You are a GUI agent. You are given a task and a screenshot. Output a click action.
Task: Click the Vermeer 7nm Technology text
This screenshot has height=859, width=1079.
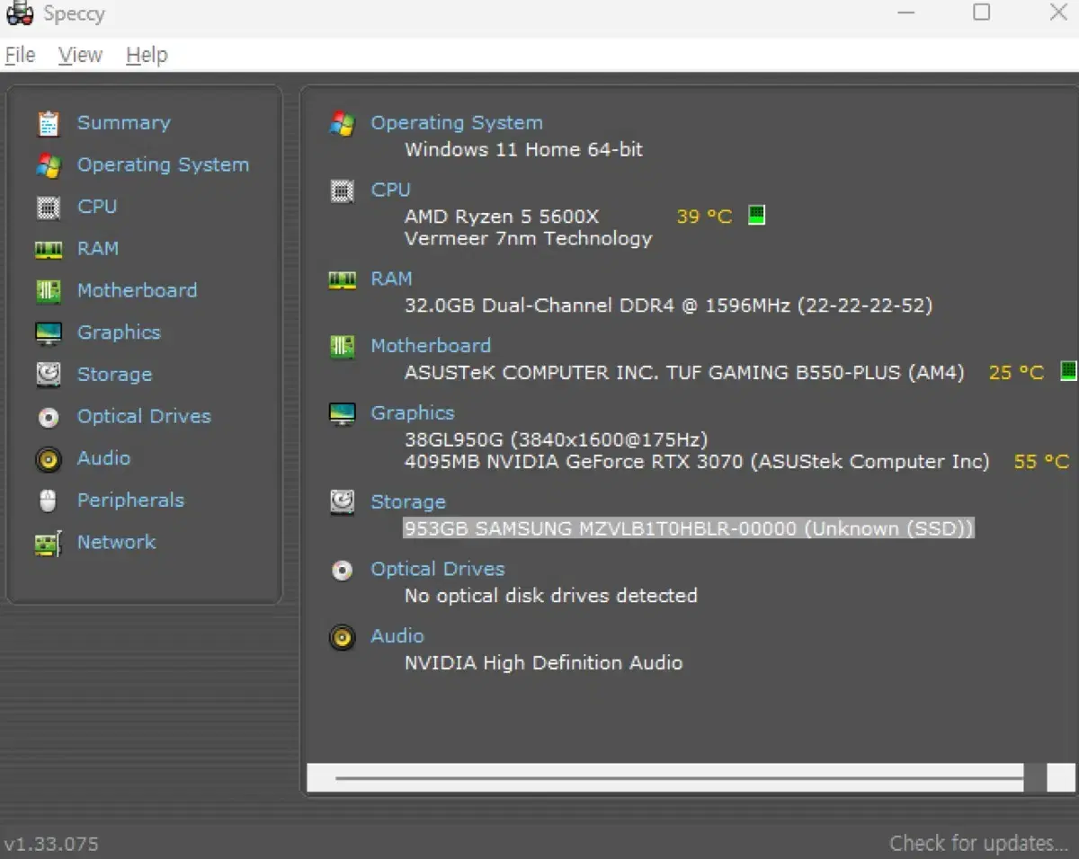coord(528,238)
